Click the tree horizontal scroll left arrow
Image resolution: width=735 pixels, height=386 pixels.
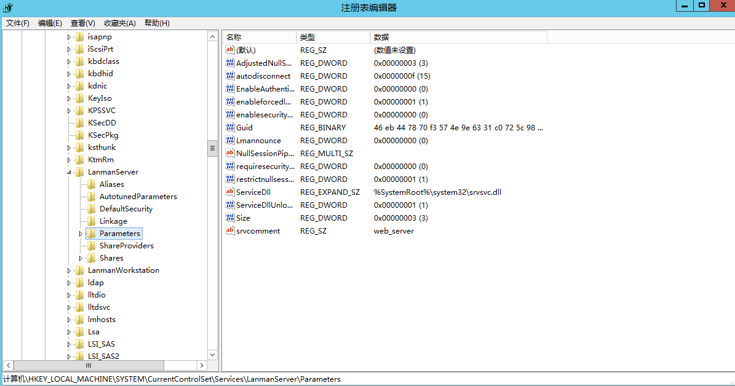tap(9, 365)
